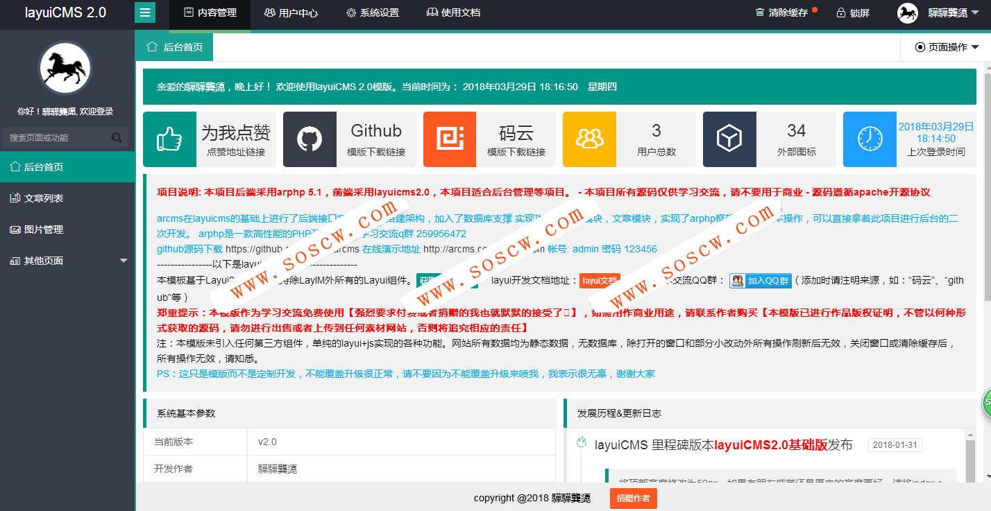Click the 其他页面 chart icon
Viewport: 991px width, 511px height.
pos(15,261)
